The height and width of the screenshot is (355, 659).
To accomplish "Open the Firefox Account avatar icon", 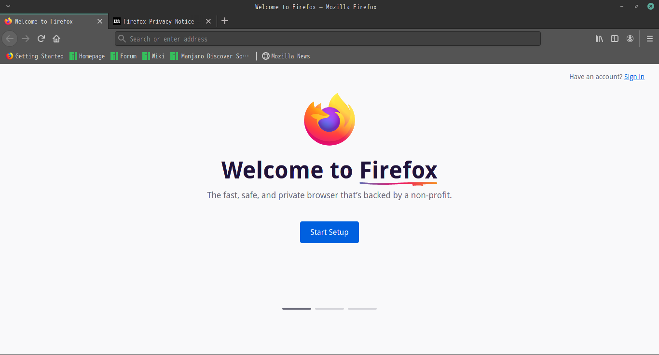I will tap(630, 39).
